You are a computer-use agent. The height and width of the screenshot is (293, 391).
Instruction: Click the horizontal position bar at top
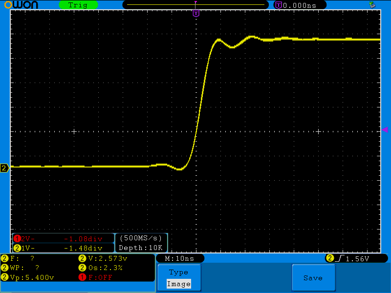pos(195,5)
